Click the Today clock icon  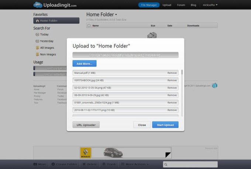coord(37,34)
